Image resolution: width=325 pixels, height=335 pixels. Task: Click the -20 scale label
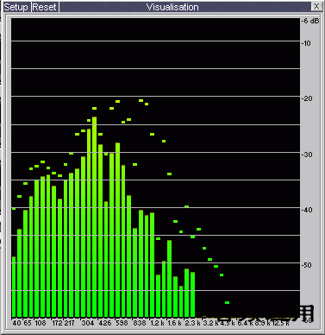(307, 98)
